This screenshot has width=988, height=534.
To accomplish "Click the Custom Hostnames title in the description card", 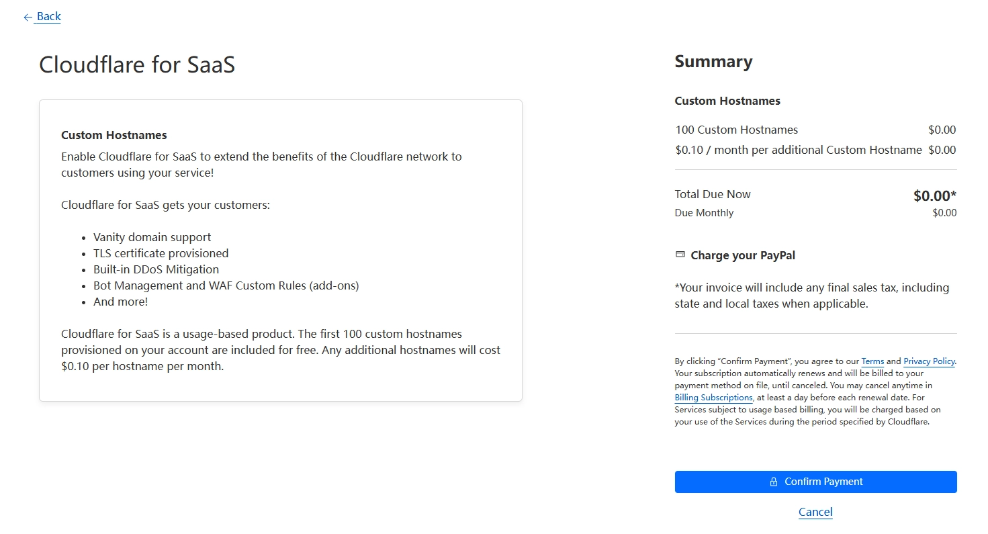I will [x=114, y=135].
